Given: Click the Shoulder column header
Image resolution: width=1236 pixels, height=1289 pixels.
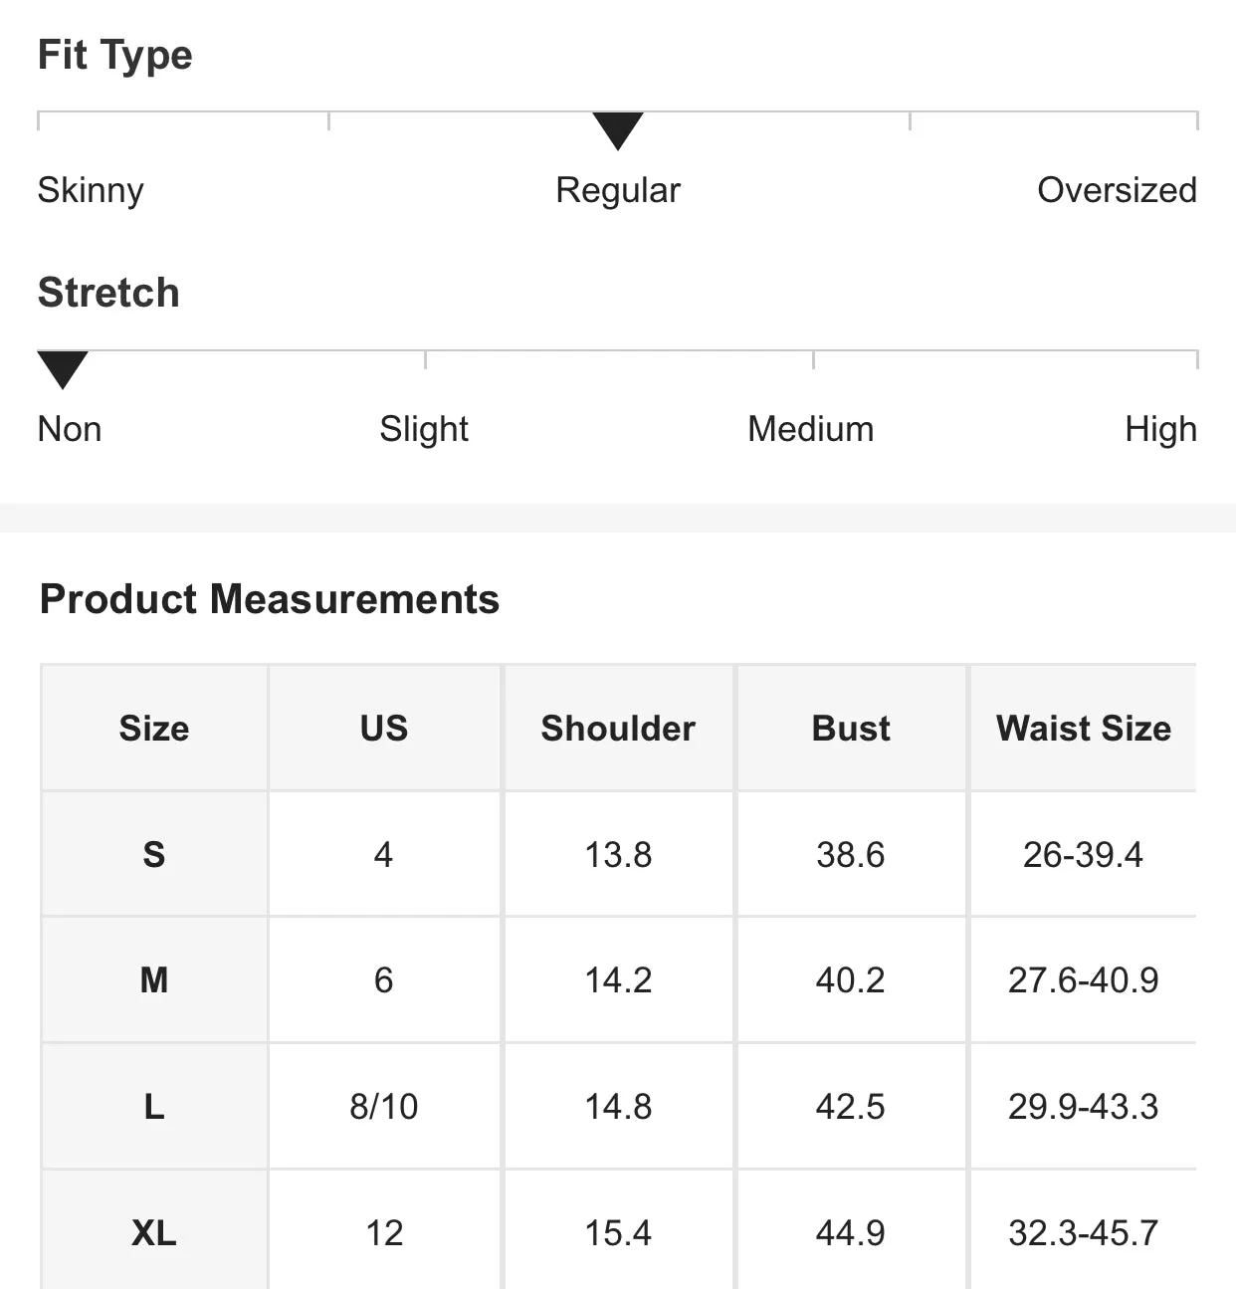Looking at the screenshot, I should (x=618, y=729).
